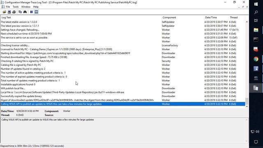Click the Copy to clipboard toolbar icon
Image resolution: width=263 pixels, height=148 pixels.
tap(20, 12)
